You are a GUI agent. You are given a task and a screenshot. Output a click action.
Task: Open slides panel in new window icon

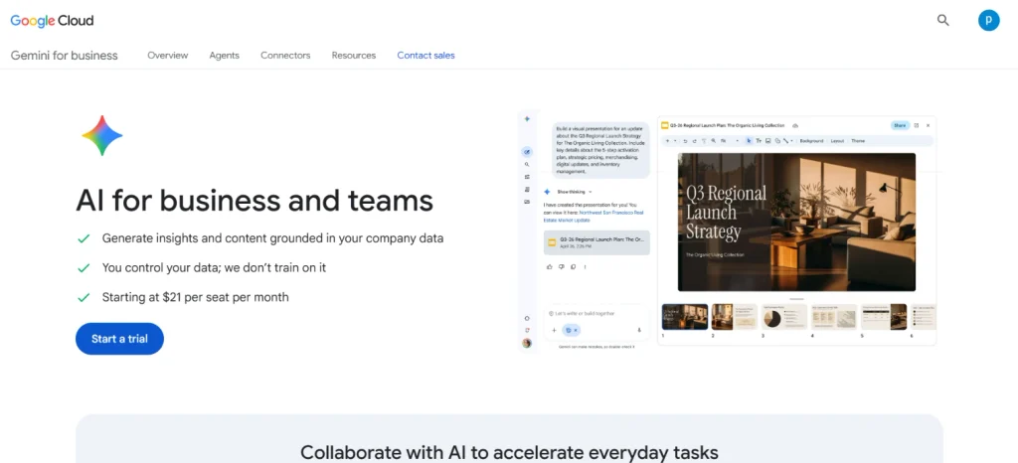click(917, 125)
